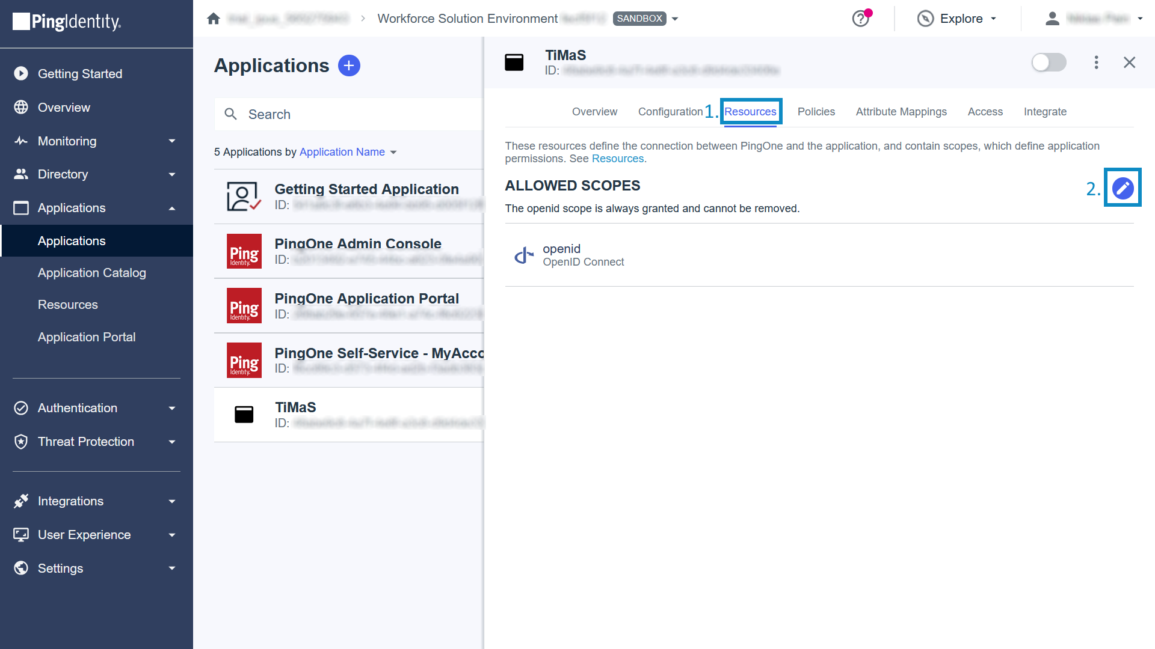Select PingOne Application Portal title
This screenshot has height=649, width=1155.
click(366, 299)
